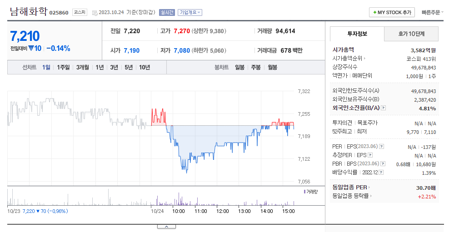This screenshot has height=232, width=449.
Task: Click the help icon beside PBR BPS(2023.06)
Action: [383, 163]
